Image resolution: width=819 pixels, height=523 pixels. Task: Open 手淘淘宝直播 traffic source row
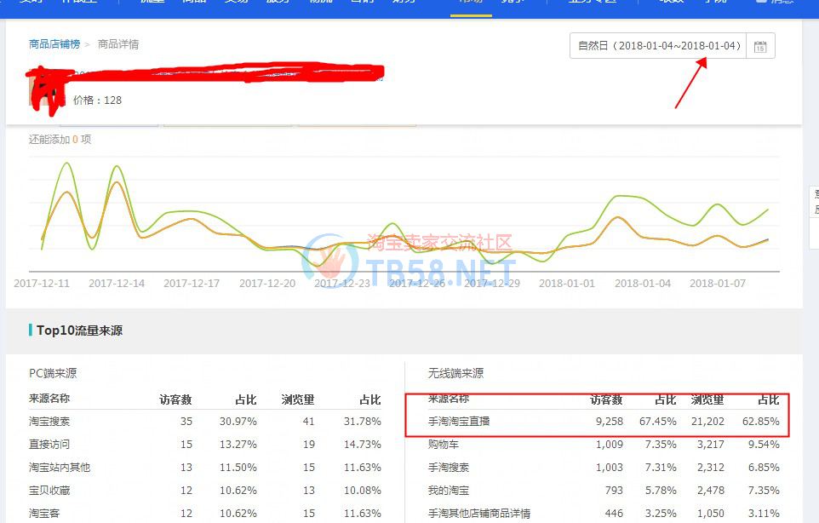pyautogui.click(x=459, y=421)
